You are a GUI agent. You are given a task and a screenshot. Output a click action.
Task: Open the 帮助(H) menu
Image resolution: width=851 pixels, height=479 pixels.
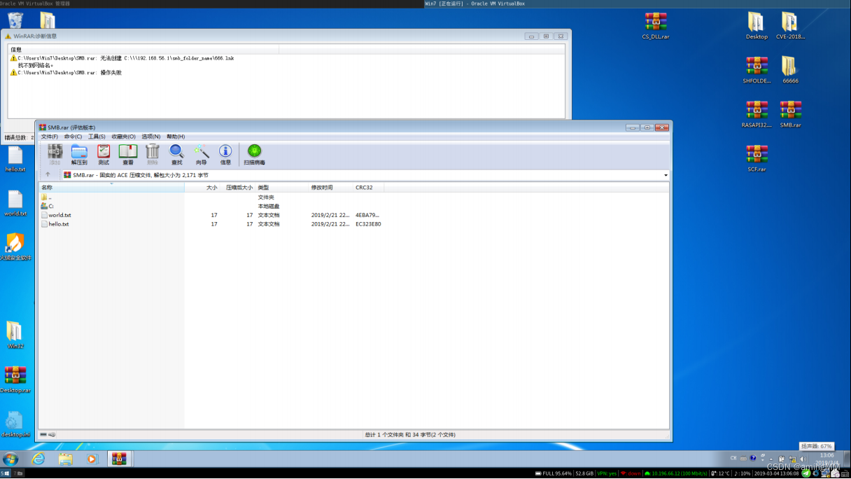tap(176, 137)
